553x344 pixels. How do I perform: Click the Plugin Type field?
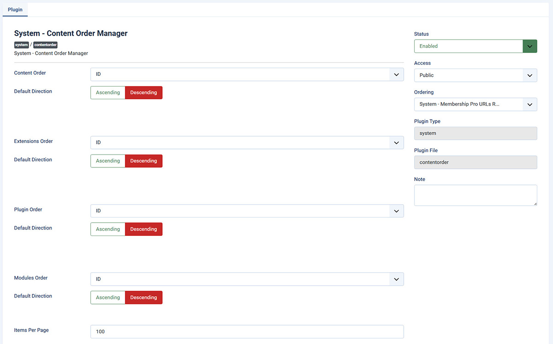coord(475,133)
